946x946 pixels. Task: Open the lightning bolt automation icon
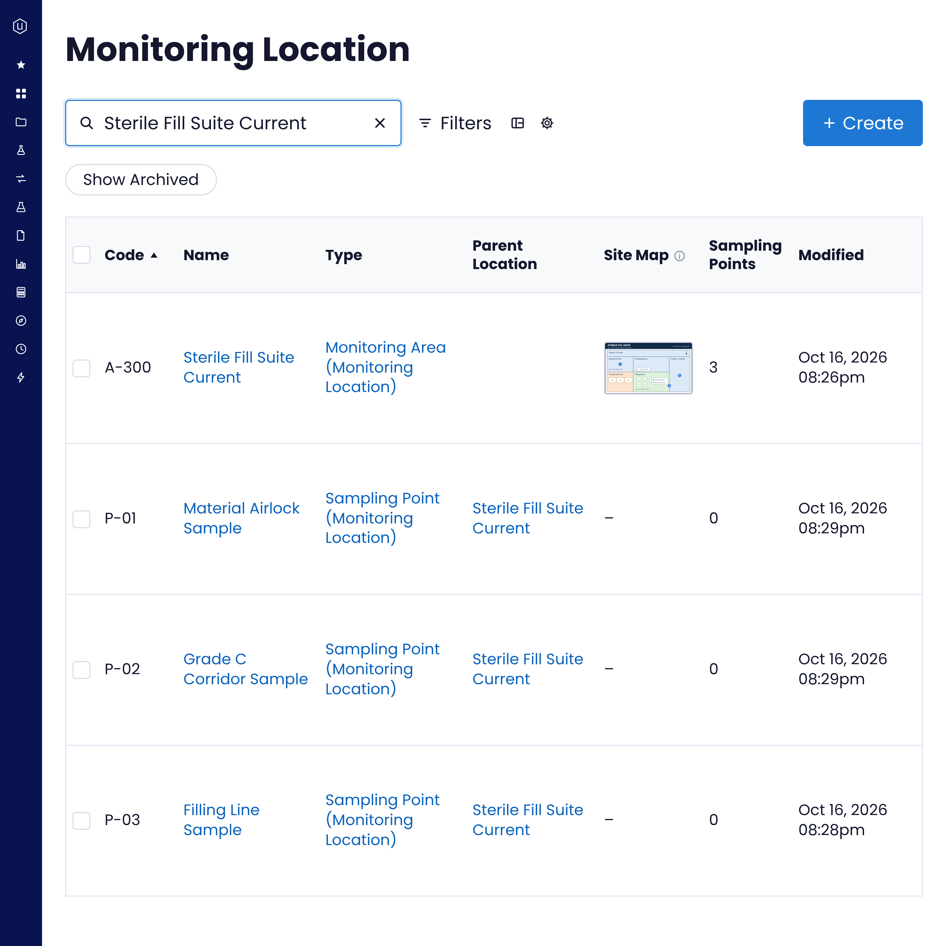20,378
